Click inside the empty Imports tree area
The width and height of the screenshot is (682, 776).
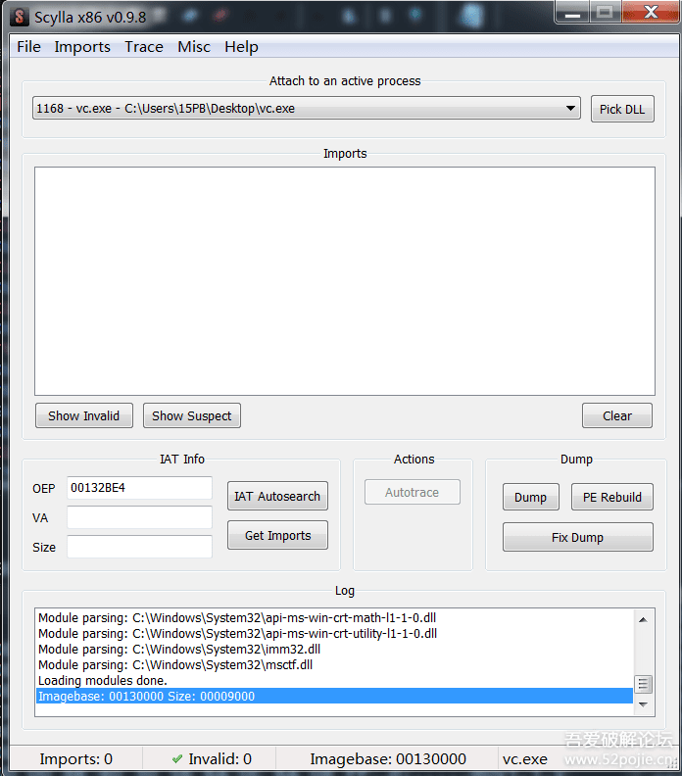coord(345,280)
